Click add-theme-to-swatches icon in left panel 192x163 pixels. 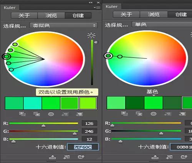coord(66,157)
